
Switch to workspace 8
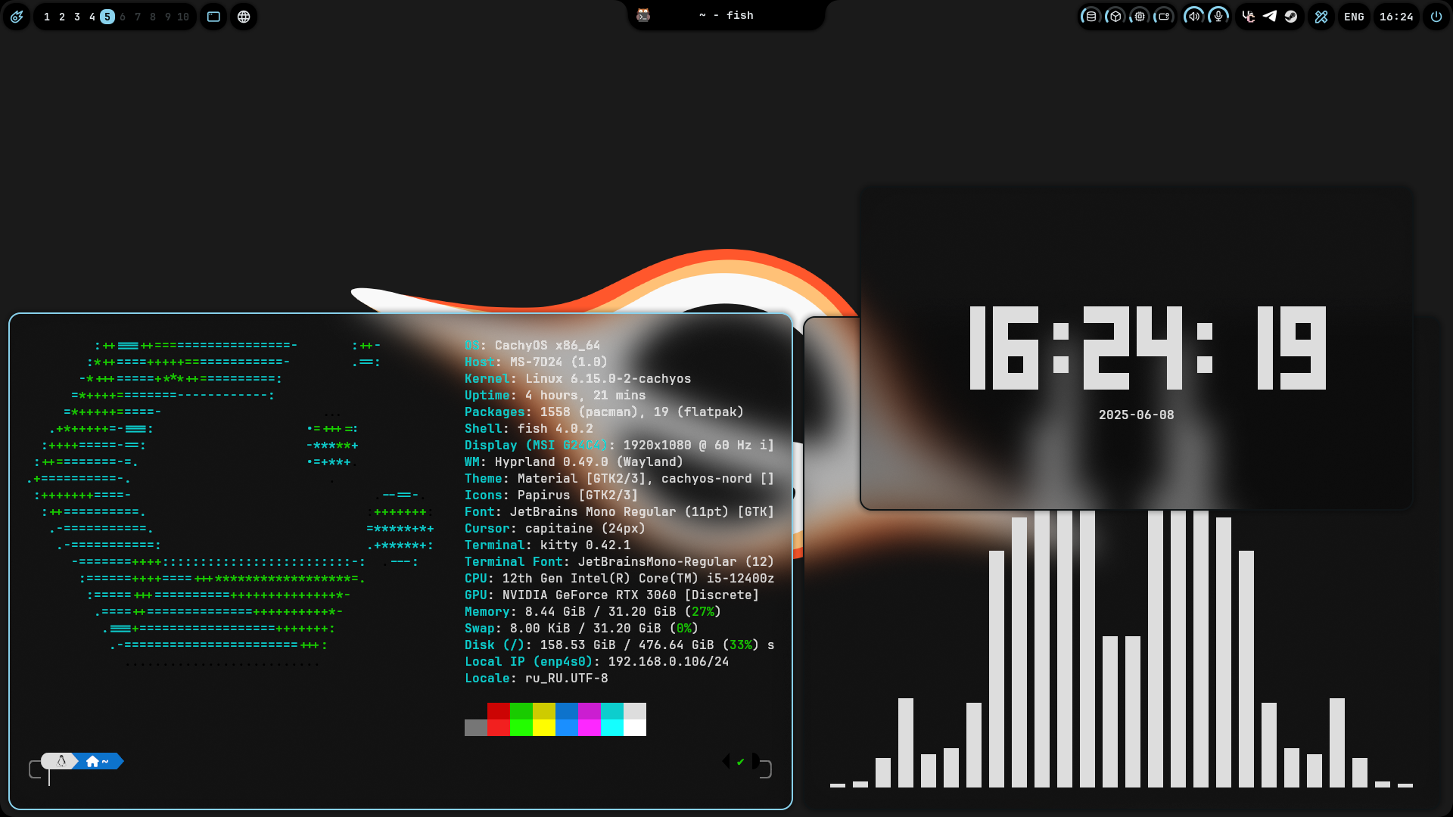coord(153,17)
